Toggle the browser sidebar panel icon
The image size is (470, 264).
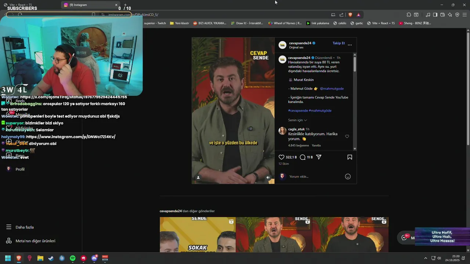pyautogui.click(x=435, y=15)
